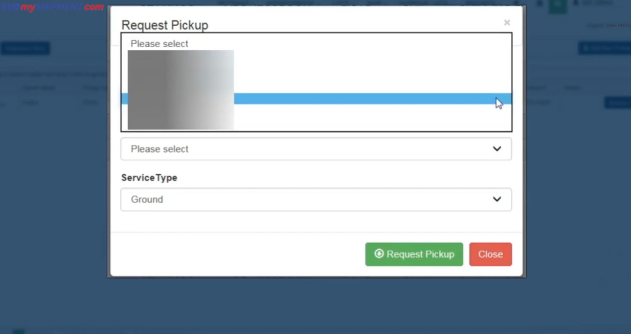Click the chevron on the Ground dropdown

pyautogui.click(x=497, y=199)
